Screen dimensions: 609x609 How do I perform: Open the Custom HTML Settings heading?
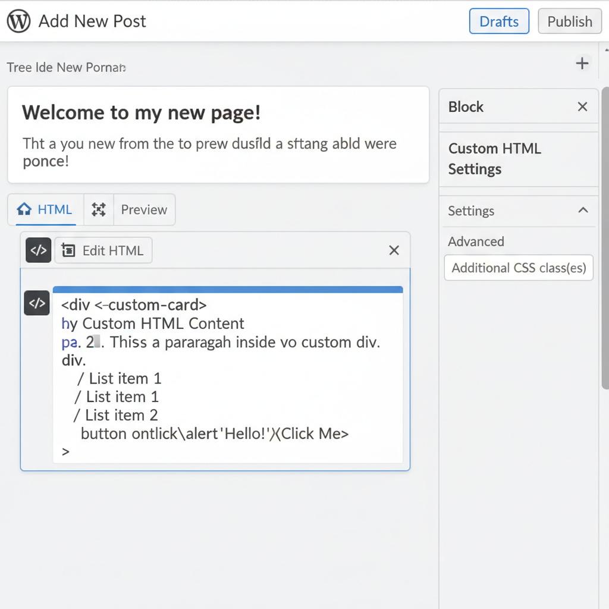point(495,159)
